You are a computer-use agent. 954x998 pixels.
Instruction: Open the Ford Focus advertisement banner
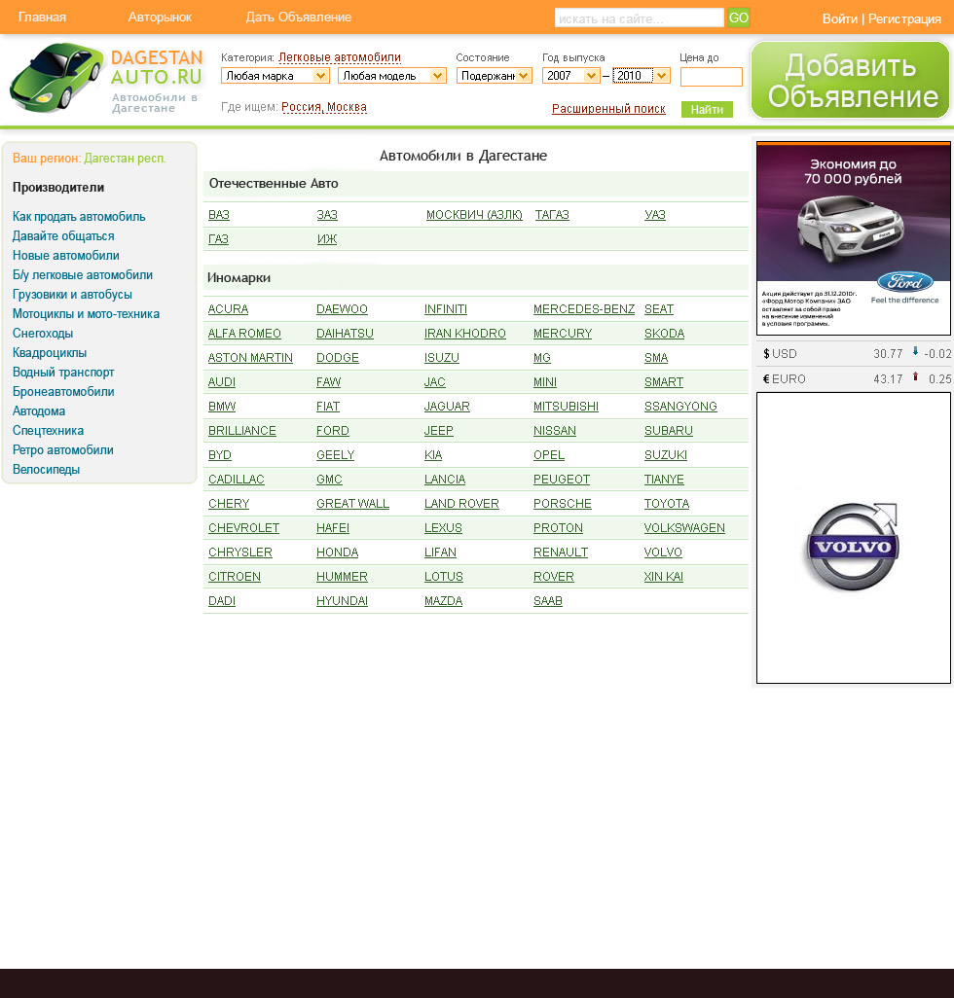(x=854, y=238)
